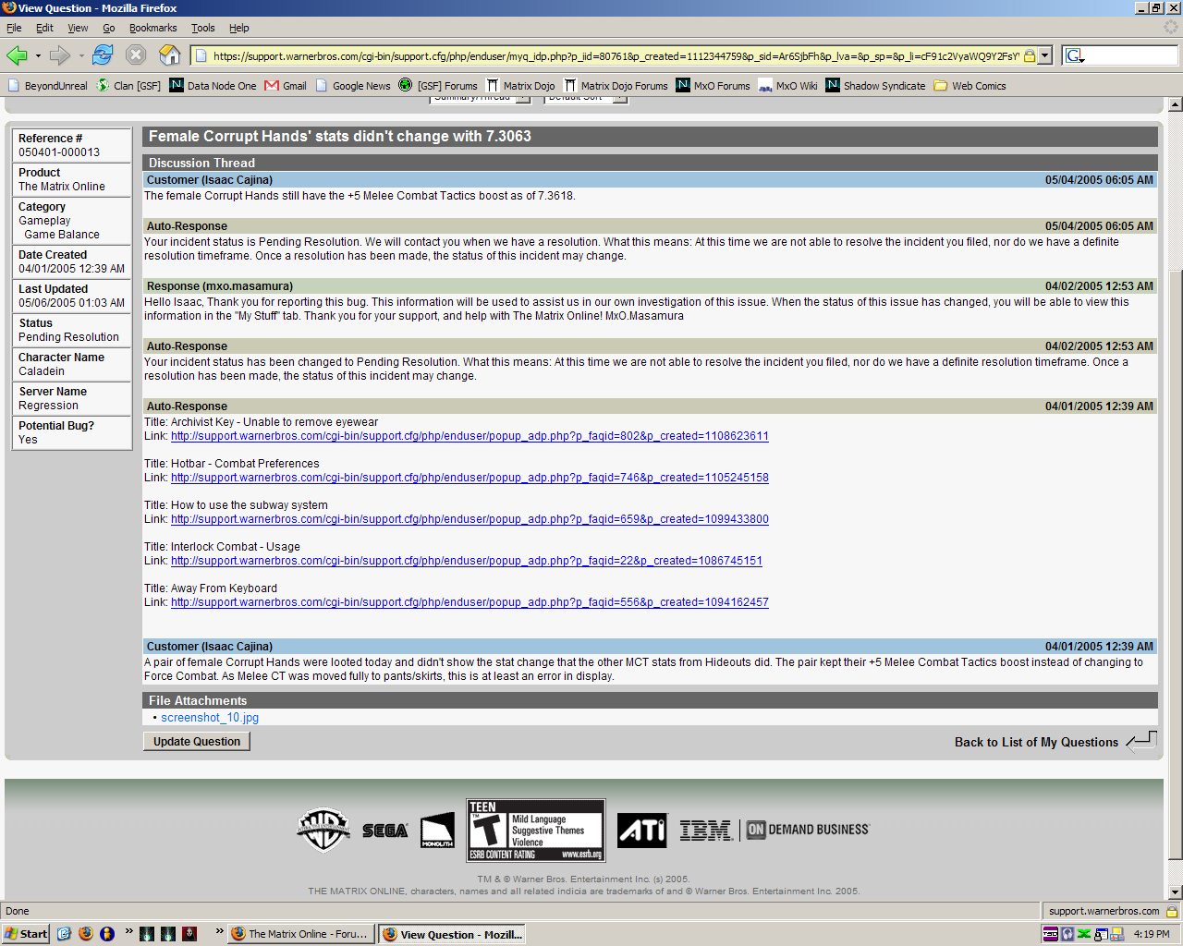Click the status bar security padlock
The image size is (1183, 946).
click(x=1171, y=911)
